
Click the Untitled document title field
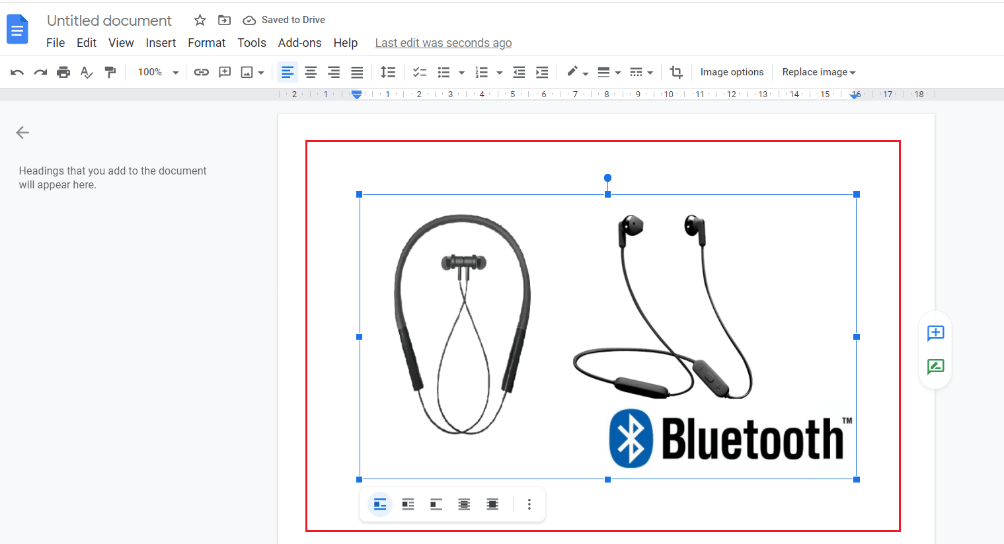[x=109, y=20]
